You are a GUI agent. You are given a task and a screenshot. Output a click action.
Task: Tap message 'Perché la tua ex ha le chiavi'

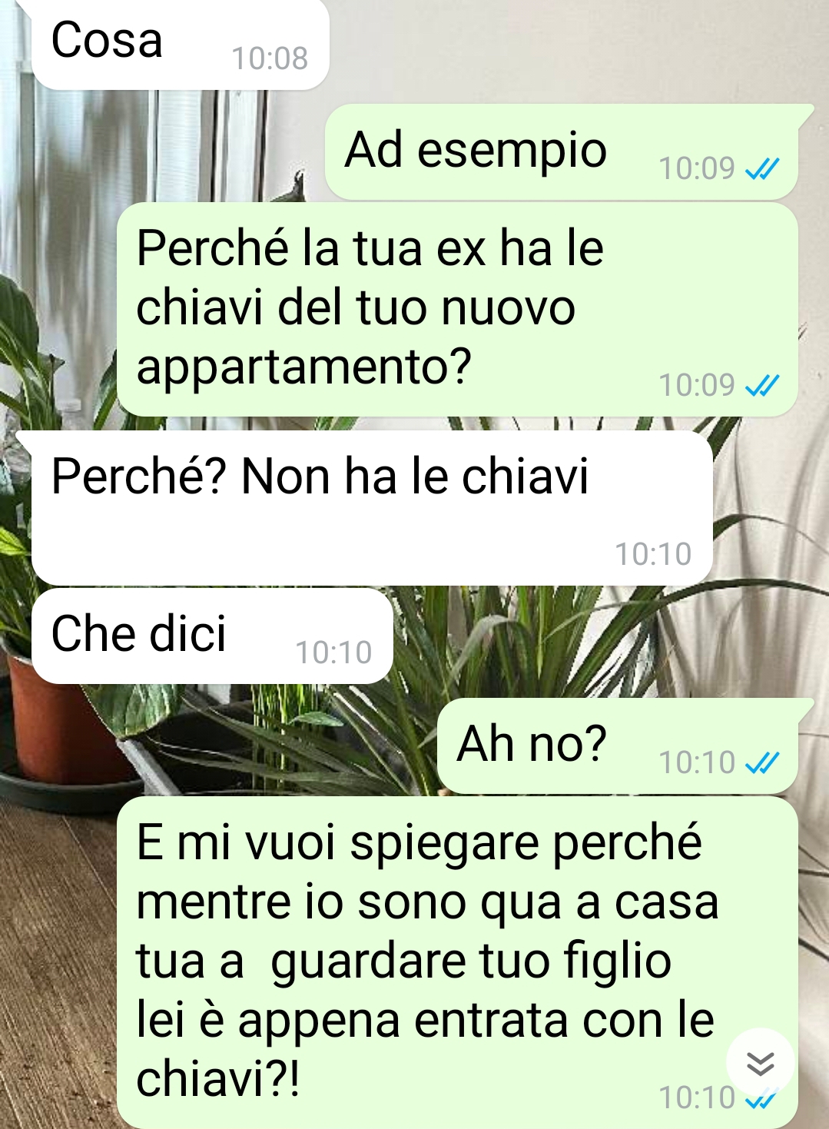[457, 309]
